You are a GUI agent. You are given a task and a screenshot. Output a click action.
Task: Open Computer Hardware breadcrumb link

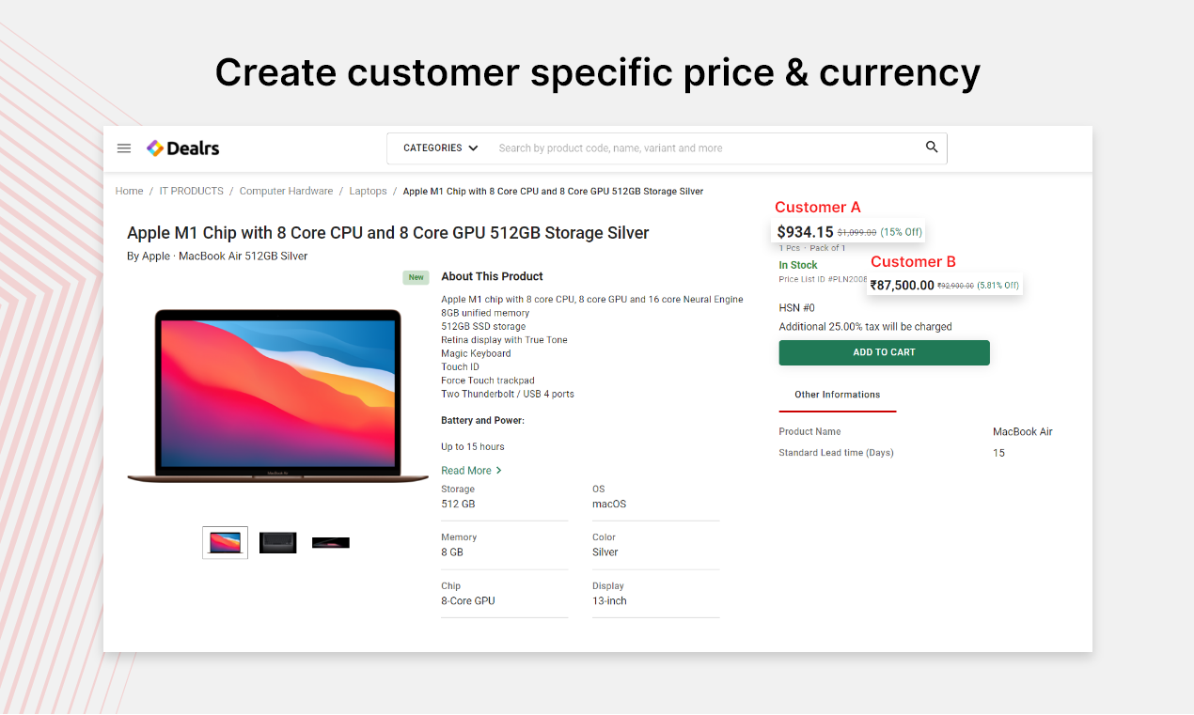[286, 191]
